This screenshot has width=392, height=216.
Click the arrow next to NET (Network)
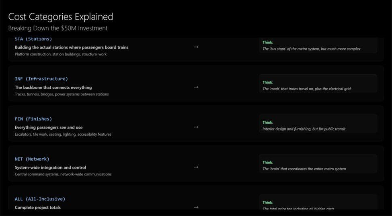pos(196,167)
